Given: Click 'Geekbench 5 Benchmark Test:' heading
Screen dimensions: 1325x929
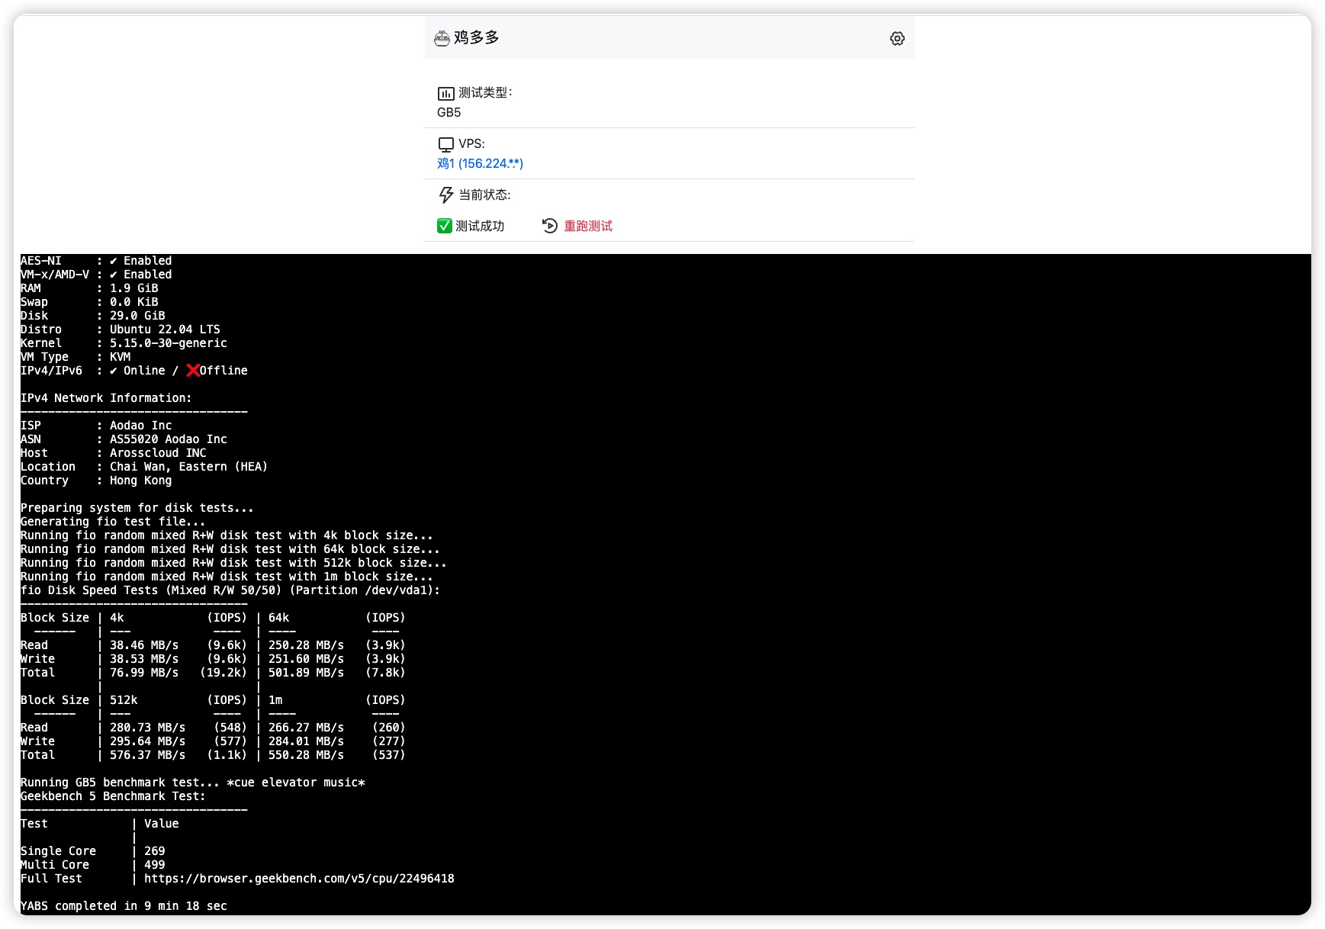Looking at the screenshot, I should pyautogui.click(x=113, y=796).
